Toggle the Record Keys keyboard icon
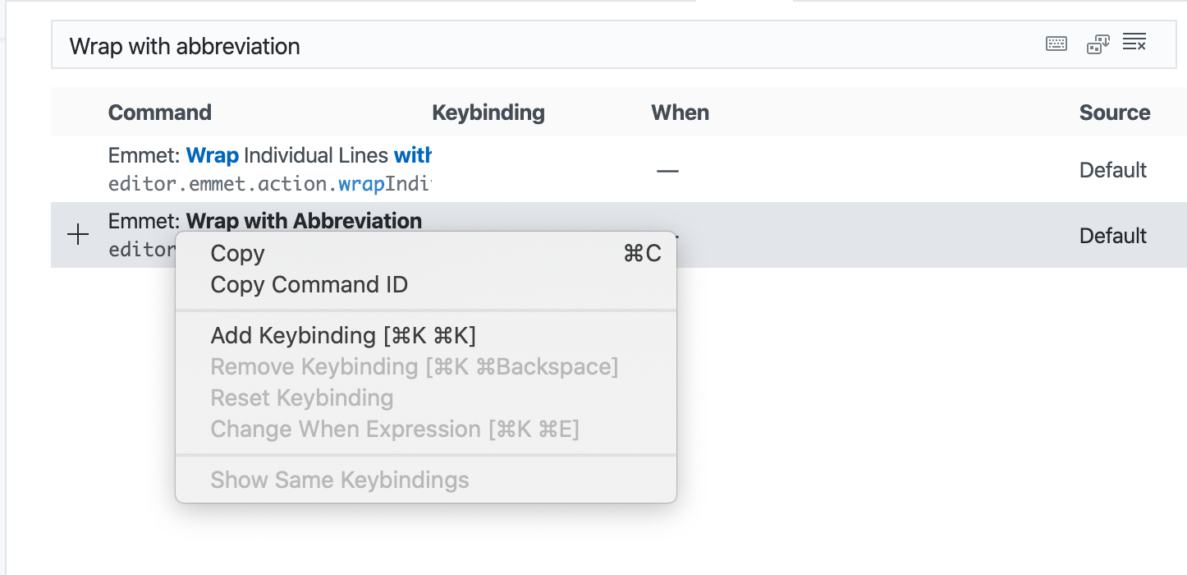The image size is (1187, 575). click(x=1056, y=44)
